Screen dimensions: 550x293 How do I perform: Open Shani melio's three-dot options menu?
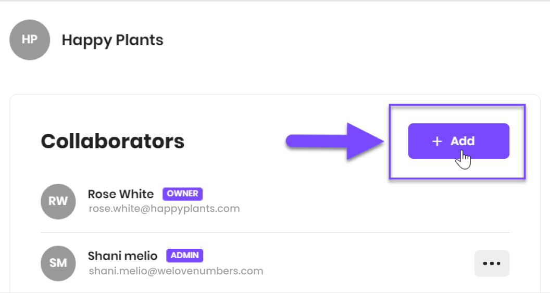click(x=492, y=263)
